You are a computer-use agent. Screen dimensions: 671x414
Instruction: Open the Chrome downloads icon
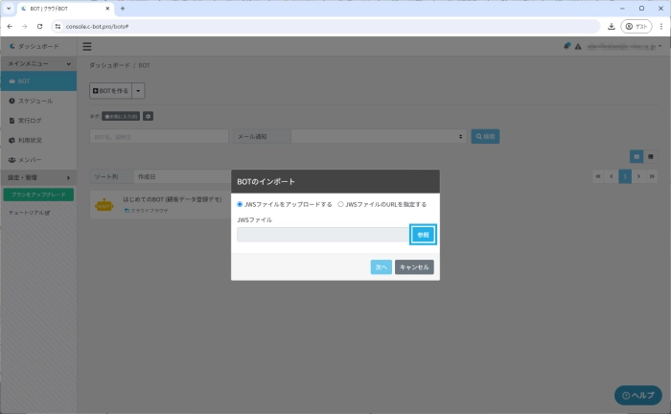(x=611, y=26)
